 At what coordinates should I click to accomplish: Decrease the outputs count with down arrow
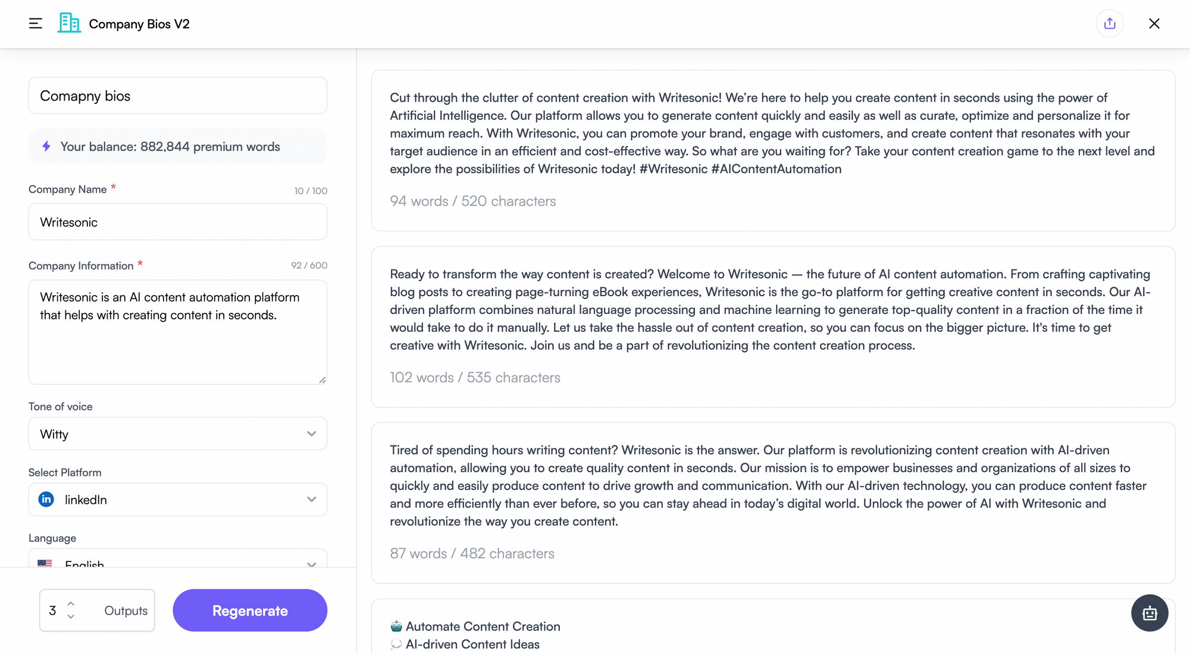[71, 617]
